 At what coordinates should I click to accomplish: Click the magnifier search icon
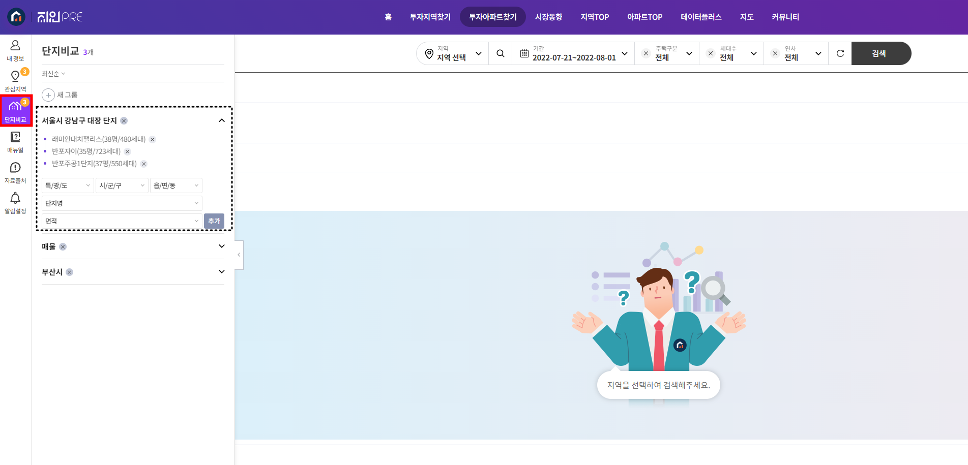501,53
